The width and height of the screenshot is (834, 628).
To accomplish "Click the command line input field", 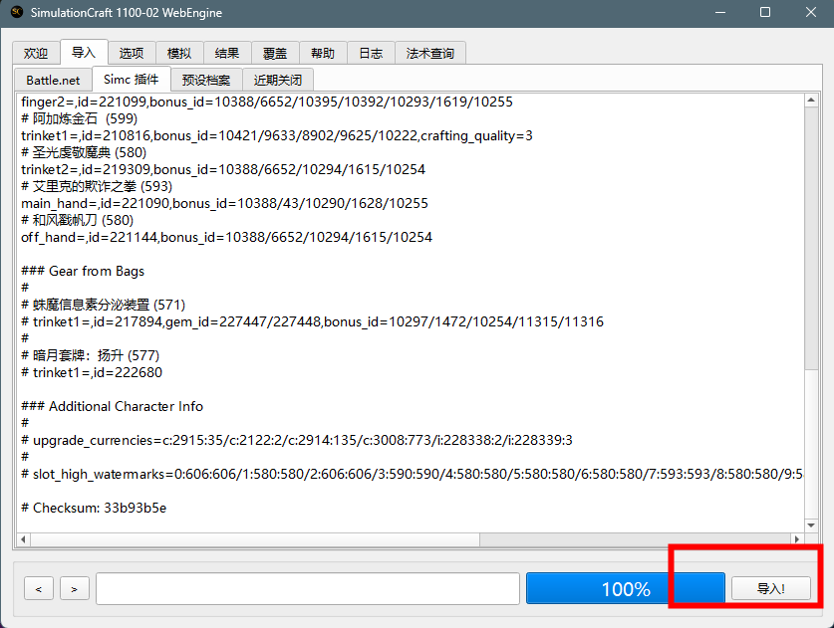I will 308,588.
